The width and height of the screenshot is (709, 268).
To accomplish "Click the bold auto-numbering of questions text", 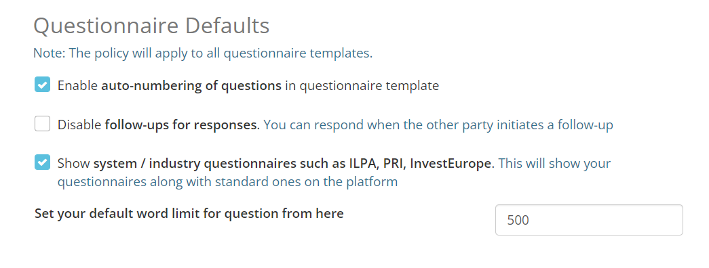I will (191, 85).
